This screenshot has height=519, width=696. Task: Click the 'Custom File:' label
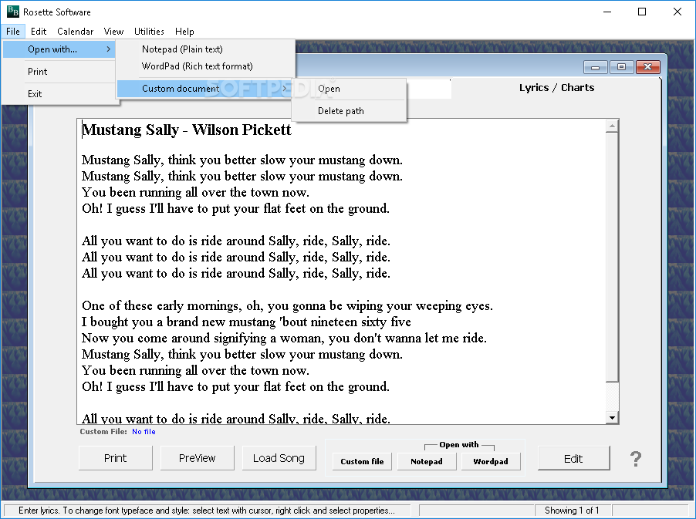[x=103, y=432]
